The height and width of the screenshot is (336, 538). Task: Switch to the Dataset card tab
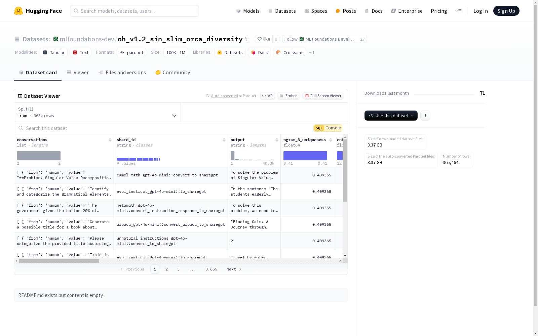tap(38, 73)
